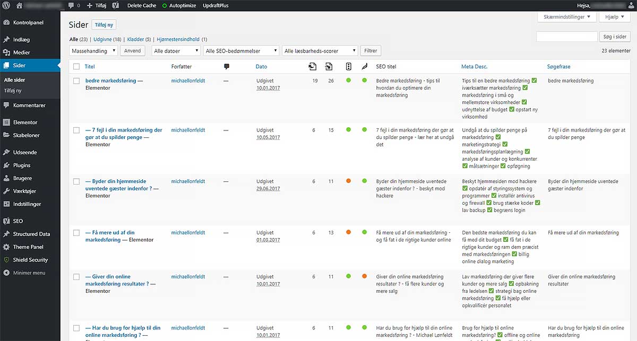The image size is (637, 341).
Task: Open the comments bubble in admin bar
Action: [74, 5]
